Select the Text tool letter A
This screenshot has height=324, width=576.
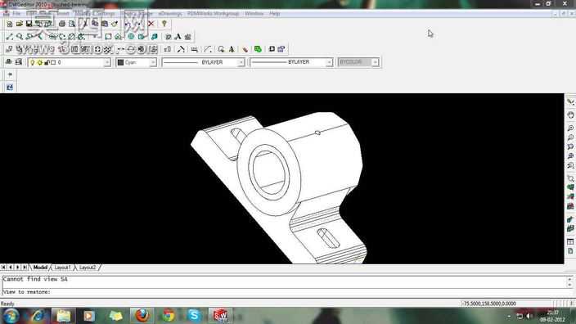click(x=178, y=37)
